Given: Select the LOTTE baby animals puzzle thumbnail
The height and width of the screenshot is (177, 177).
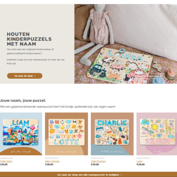Looking at the screenshot, I should point(66,134).
